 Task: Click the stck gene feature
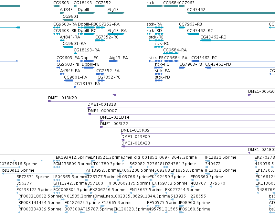(155, 6)
